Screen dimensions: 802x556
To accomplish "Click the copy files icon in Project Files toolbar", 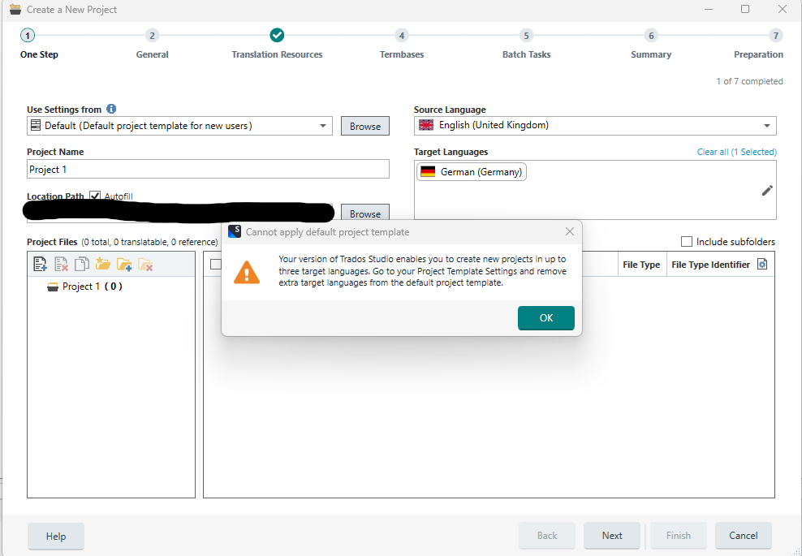I will tap(82, 264).
